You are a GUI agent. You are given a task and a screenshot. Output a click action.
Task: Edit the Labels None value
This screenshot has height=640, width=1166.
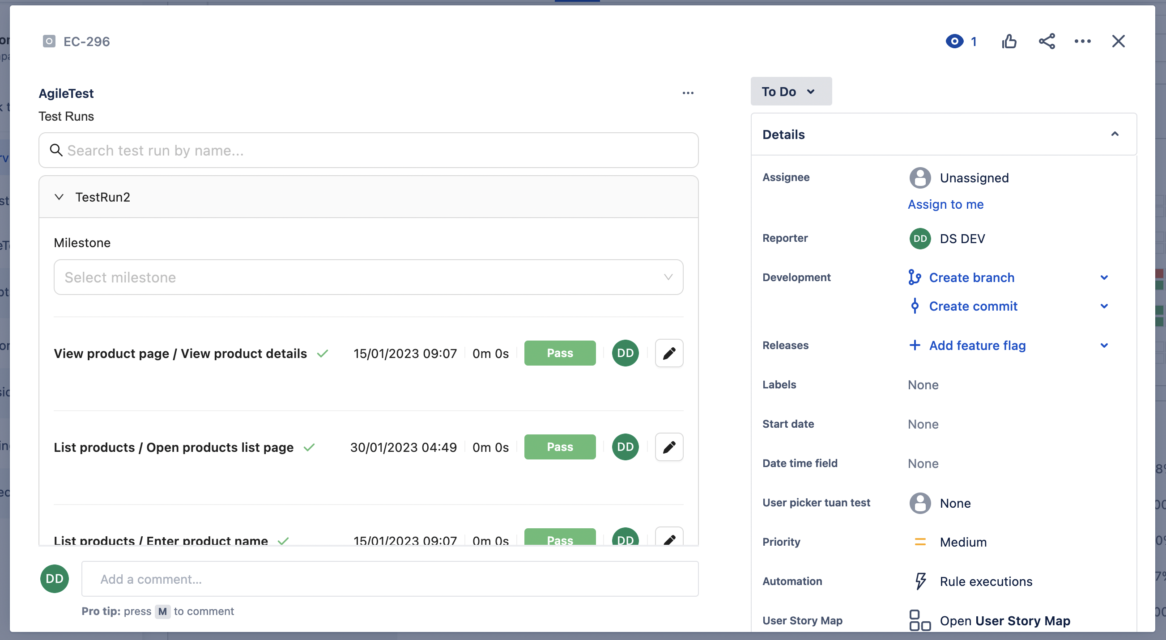[923, 385]
